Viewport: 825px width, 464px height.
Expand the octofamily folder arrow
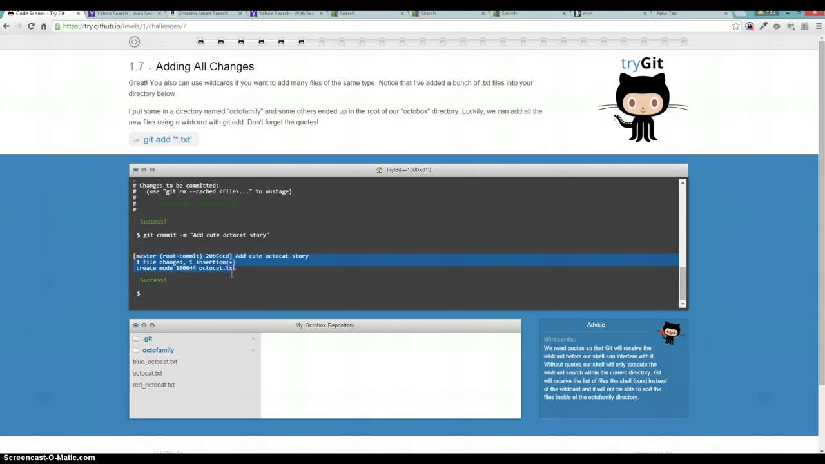(x=253, y=350)
